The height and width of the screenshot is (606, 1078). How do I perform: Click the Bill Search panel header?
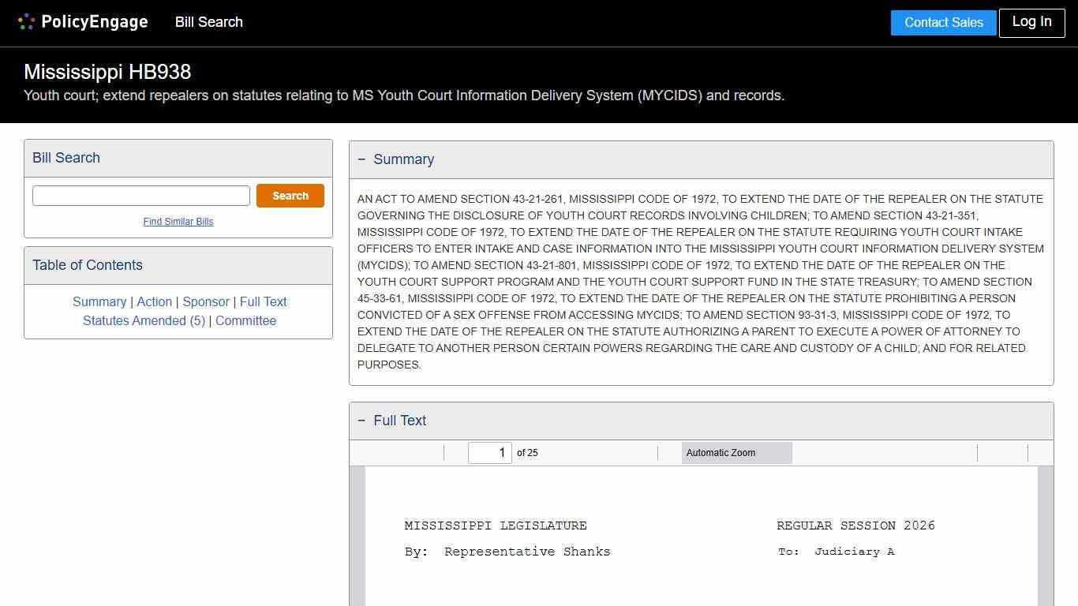coord(66,158)
